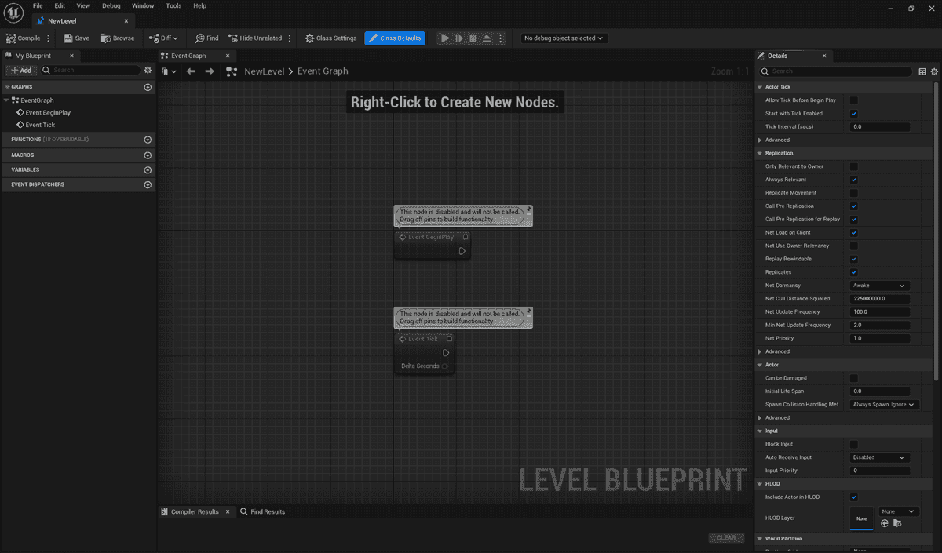
Task: Disable Start with Tick Enabled
Action: pos(853,113)
